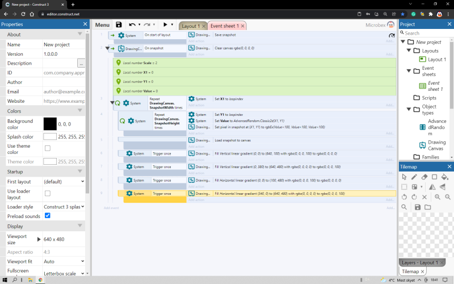The height and width of the screenshot is (284, 454).
Task: Click the Splash color white swatch
Action: coord(50,136)
